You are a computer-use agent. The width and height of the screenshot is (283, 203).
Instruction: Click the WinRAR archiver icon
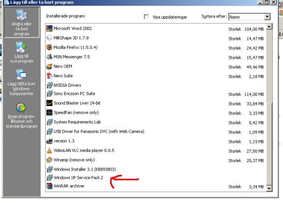click(x=49, y=186)
